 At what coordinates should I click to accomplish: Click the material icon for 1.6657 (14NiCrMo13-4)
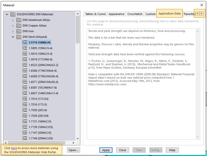pyautogui.click(x=25, y=93)
